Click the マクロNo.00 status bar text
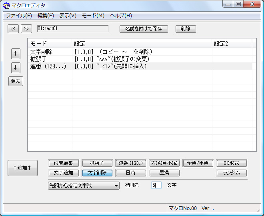 pyautogui.click(x=183, y=208)
